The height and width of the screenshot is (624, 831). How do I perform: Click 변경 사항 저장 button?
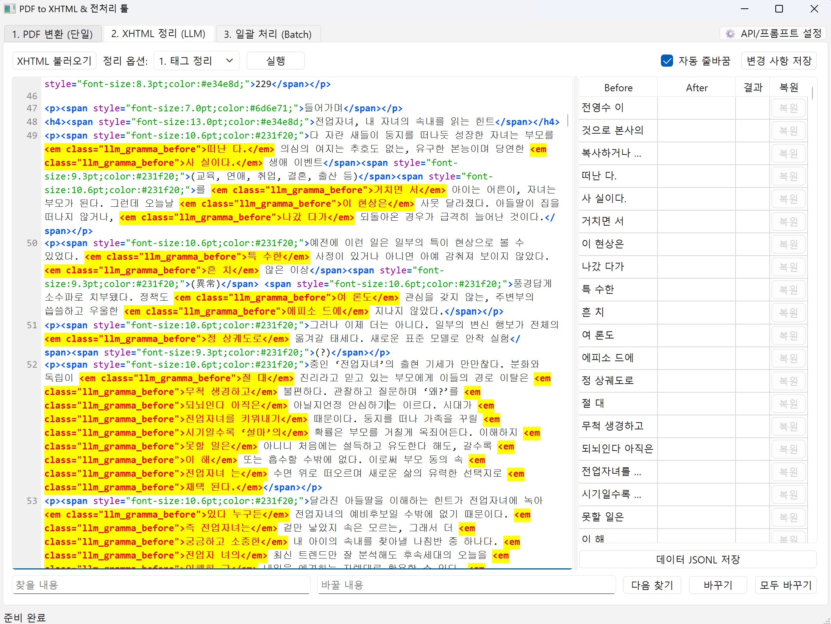(x=779, y=61)
